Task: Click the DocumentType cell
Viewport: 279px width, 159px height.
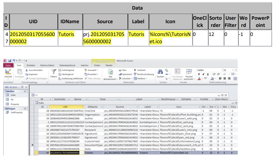Action: (x=94, y=145)
